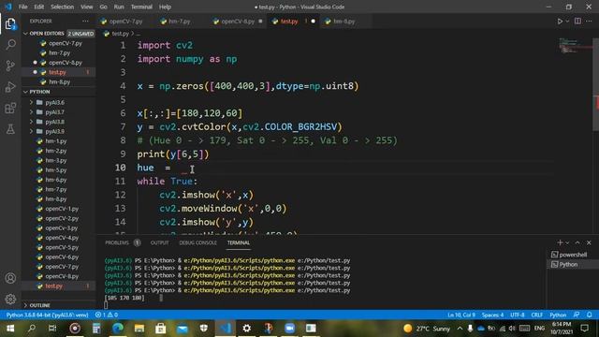This screenshot has height=337, width=599.
Task: Add a new terminal with plus icon
Action: click(560, 242)
